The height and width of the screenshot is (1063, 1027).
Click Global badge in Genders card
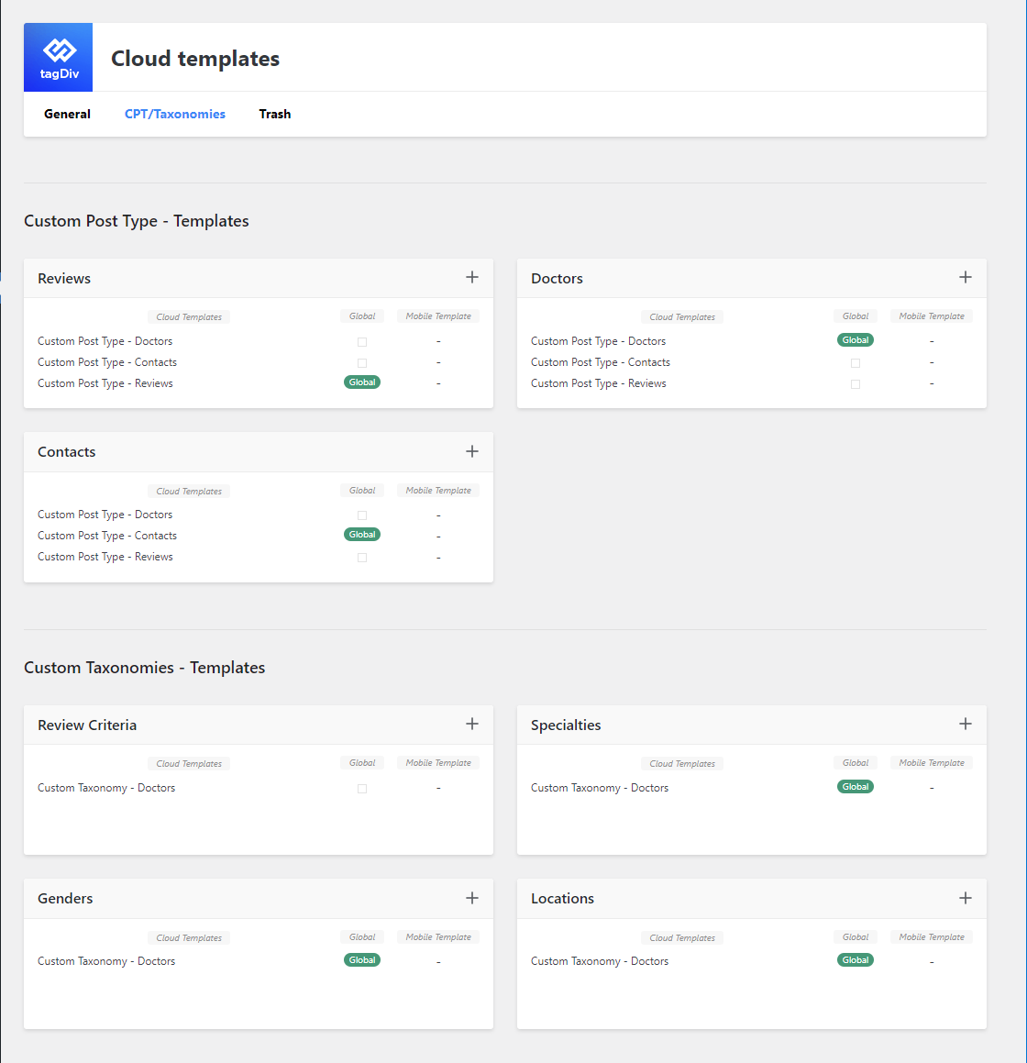point(362,960)
